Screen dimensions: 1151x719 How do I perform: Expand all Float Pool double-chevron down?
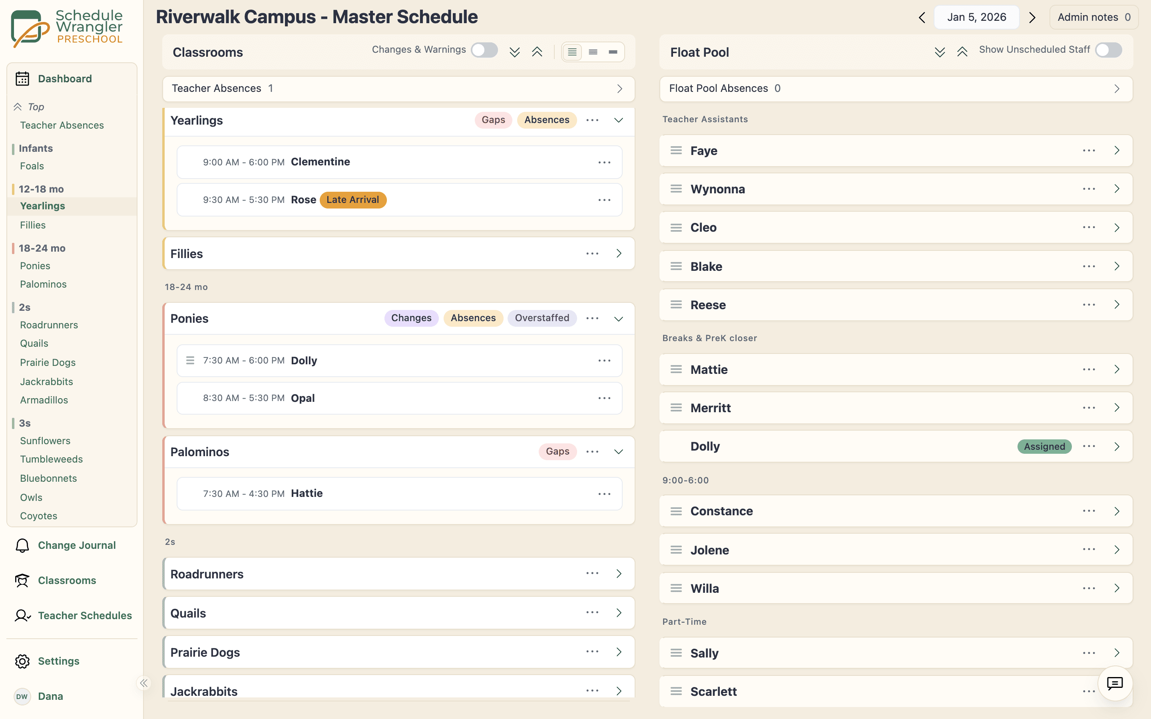[939, 52]
